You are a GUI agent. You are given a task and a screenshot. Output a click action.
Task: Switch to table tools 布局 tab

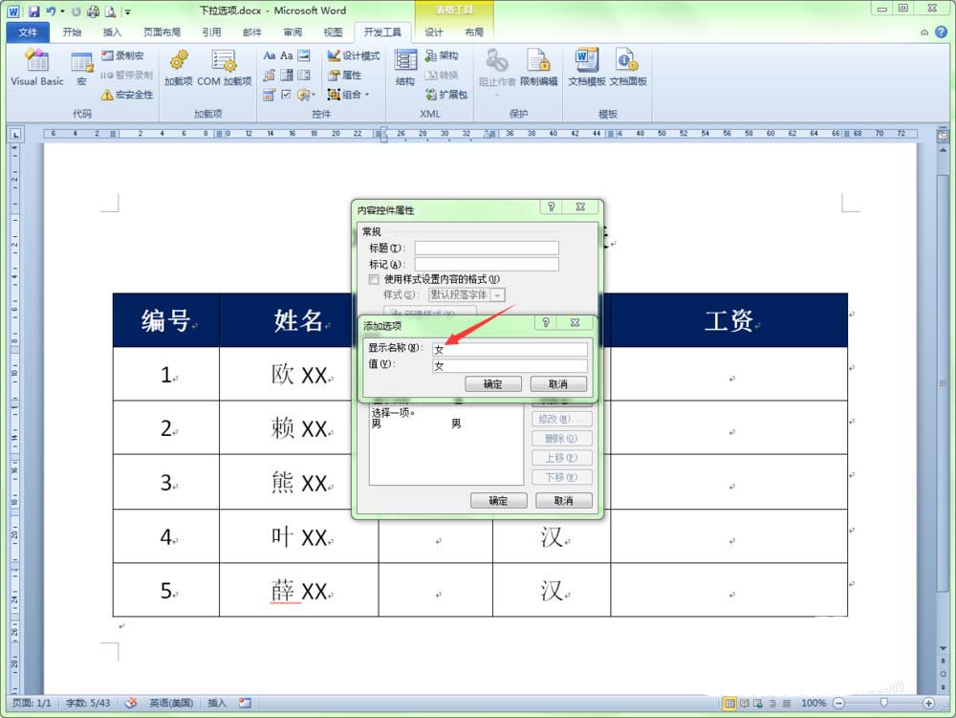pos(474,33)
